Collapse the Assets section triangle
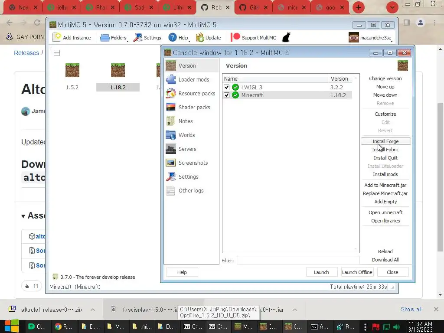 23,216
